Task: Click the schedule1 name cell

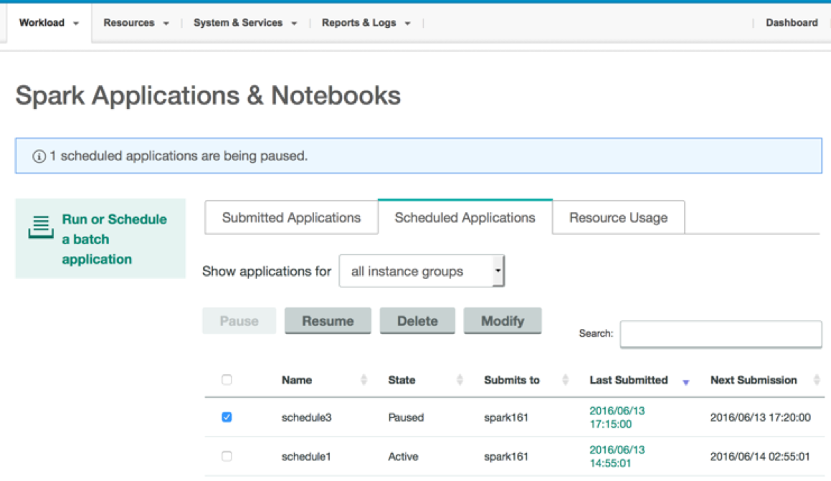Action: pyautogui.click(x=305, y=457)
